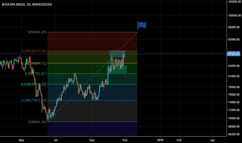
Task: Click the Feb label on time axis
Action: click(179, 140)
